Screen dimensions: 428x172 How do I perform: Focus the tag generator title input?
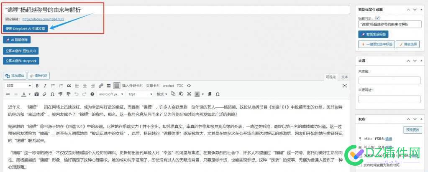point(389,24)
